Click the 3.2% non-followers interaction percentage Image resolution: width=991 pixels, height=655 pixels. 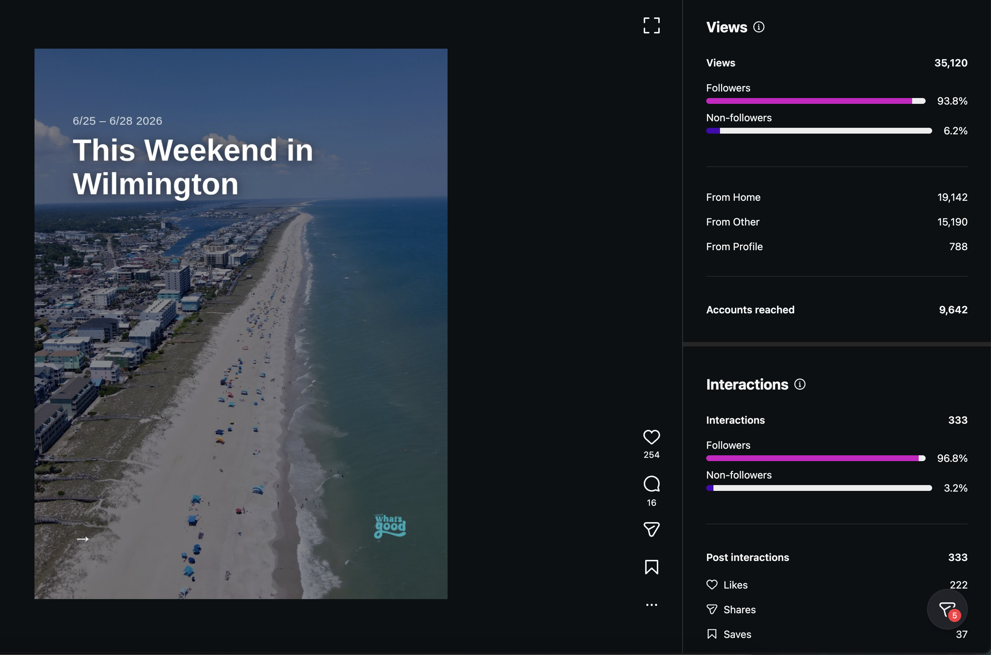point(955,488)
